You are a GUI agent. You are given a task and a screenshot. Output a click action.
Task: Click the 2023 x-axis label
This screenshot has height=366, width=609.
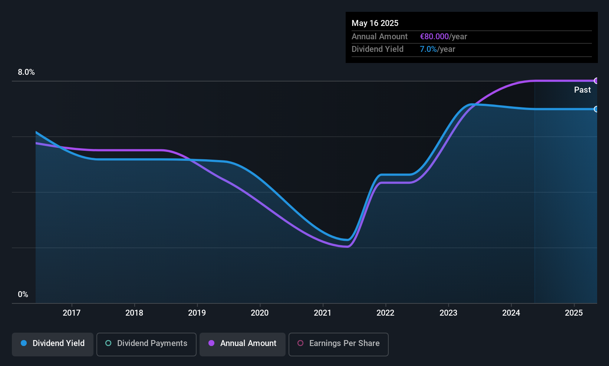point(448,313)
